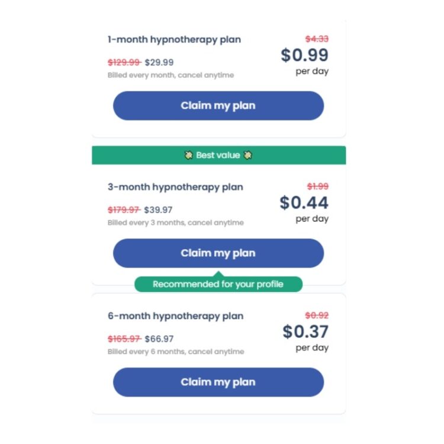444x444 pixels.
Task: Click the emoji icon right of Best value
Action: (248, 155)
